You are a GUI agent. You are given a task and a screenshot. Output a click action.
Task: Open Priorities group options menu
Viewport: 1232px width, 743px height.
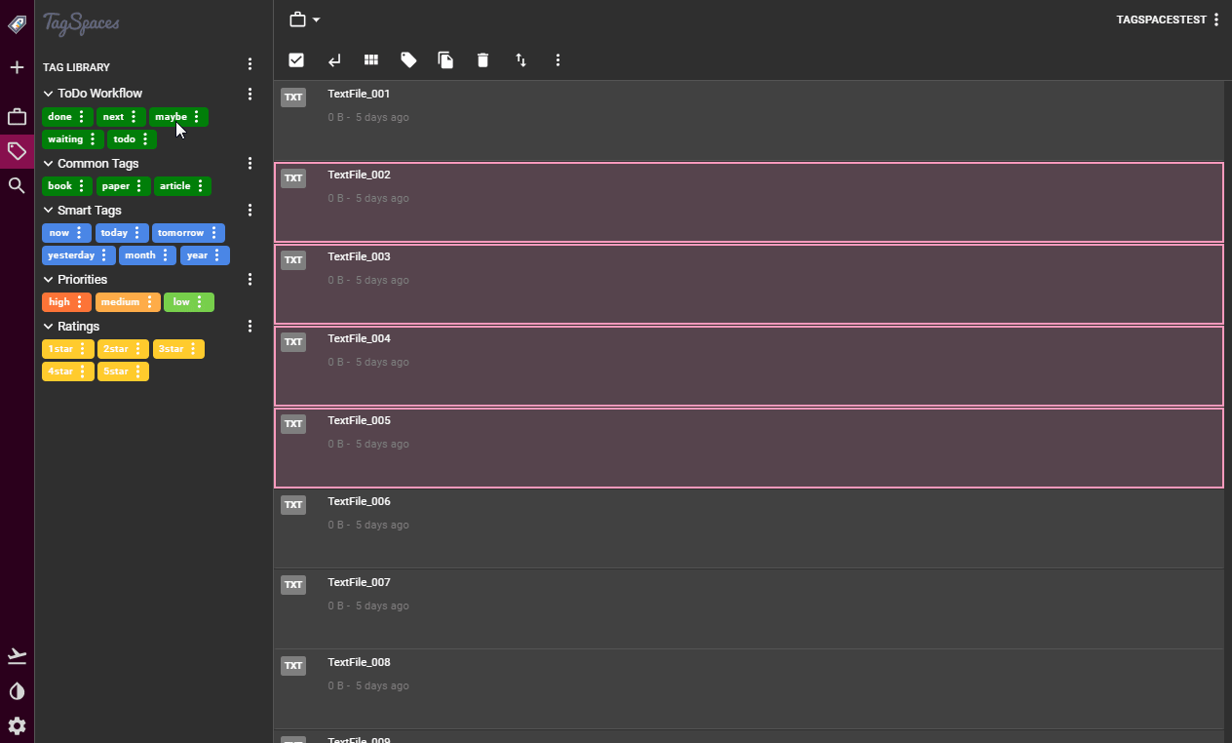point(250,280)
